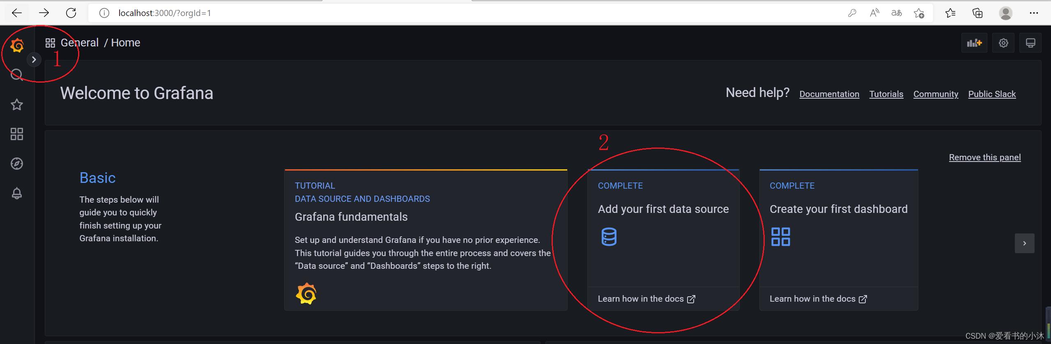Open Explore compass icon

[17, 164]
